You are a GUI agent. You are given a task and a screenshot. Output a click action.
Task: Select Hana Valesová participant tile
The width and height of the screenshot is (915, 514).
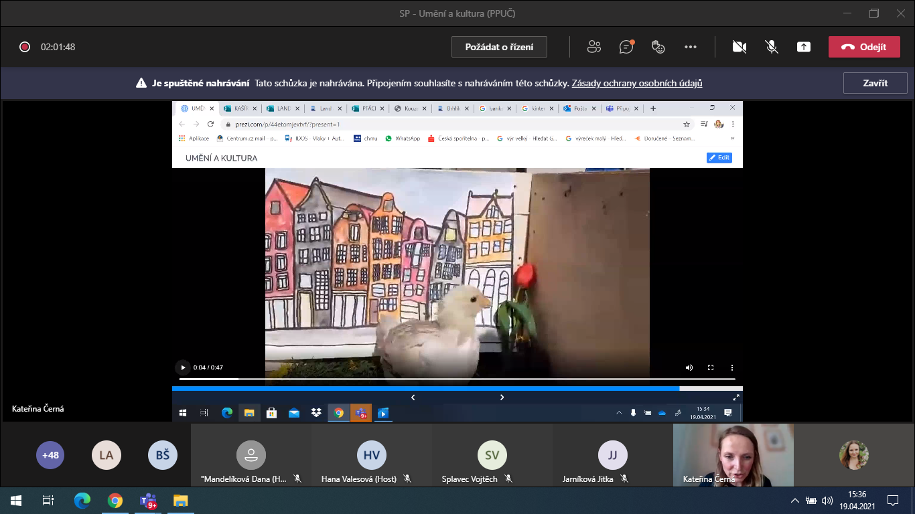(x=371, y=455)
